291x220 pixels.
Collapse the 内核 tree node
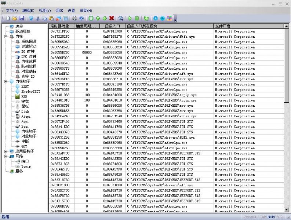coord(6,37)
